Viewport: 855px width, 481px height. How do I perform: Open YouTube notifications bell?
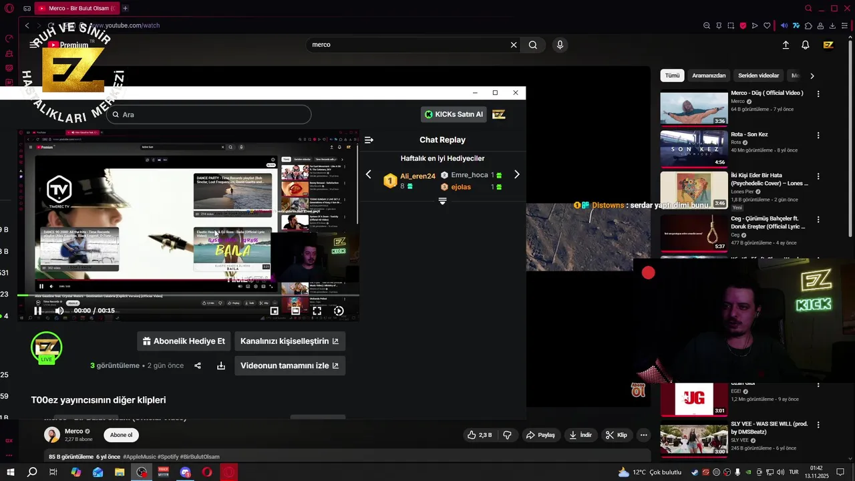[806, 45]
